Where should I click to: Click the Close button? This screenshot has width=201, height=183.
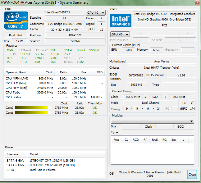(192, 174)
